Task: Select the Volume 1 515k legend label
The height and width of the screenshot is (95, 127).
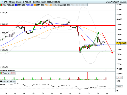Action: pos(9,73)
